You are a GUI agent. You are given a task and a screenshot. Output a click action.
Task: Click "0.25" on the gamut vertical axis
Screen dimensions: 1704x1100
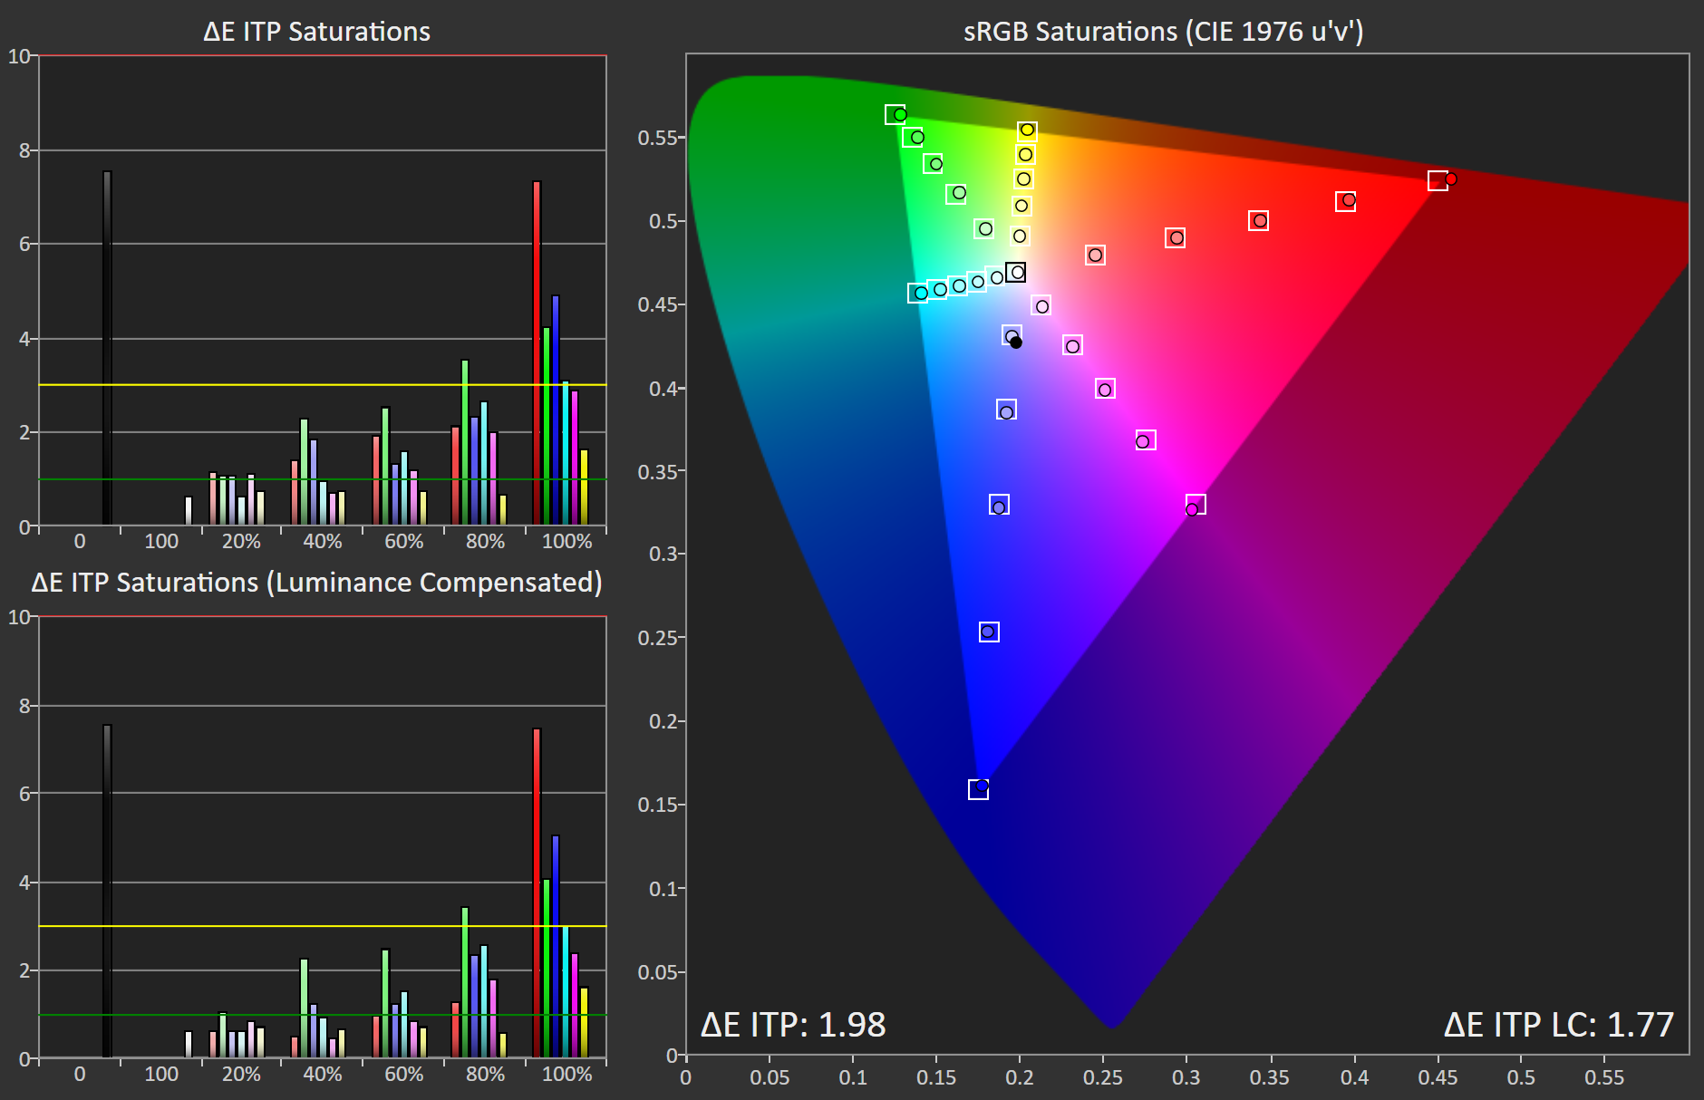(x=659, y=638)
